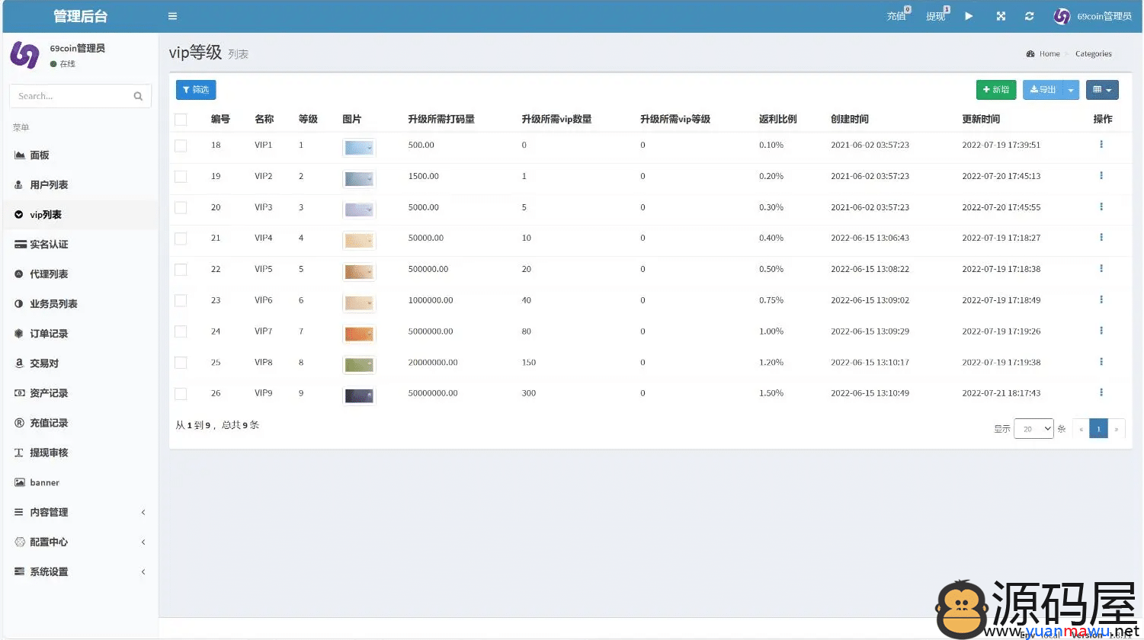
Task: Click the previous page arrow in pagination
Action: [x=1081, y=429]
